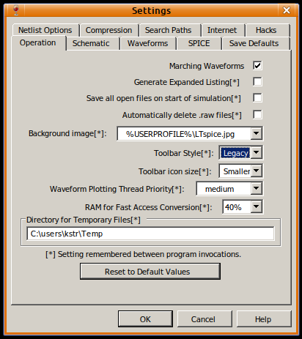Image resolution: width=302 pixels, height=339 pixels.
Task: Open RAM for Fast Access Conversion dropdown arrow
Action: pyautogui.click(x=256, y=207)
